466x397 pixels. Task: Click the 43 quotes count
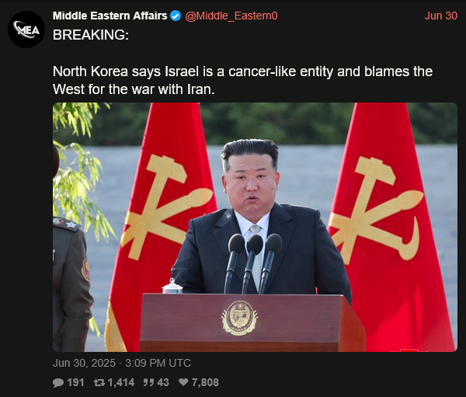163,382
